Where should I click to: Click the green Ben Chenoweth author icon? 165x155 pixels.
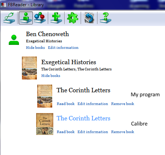(x=14, y=40)
